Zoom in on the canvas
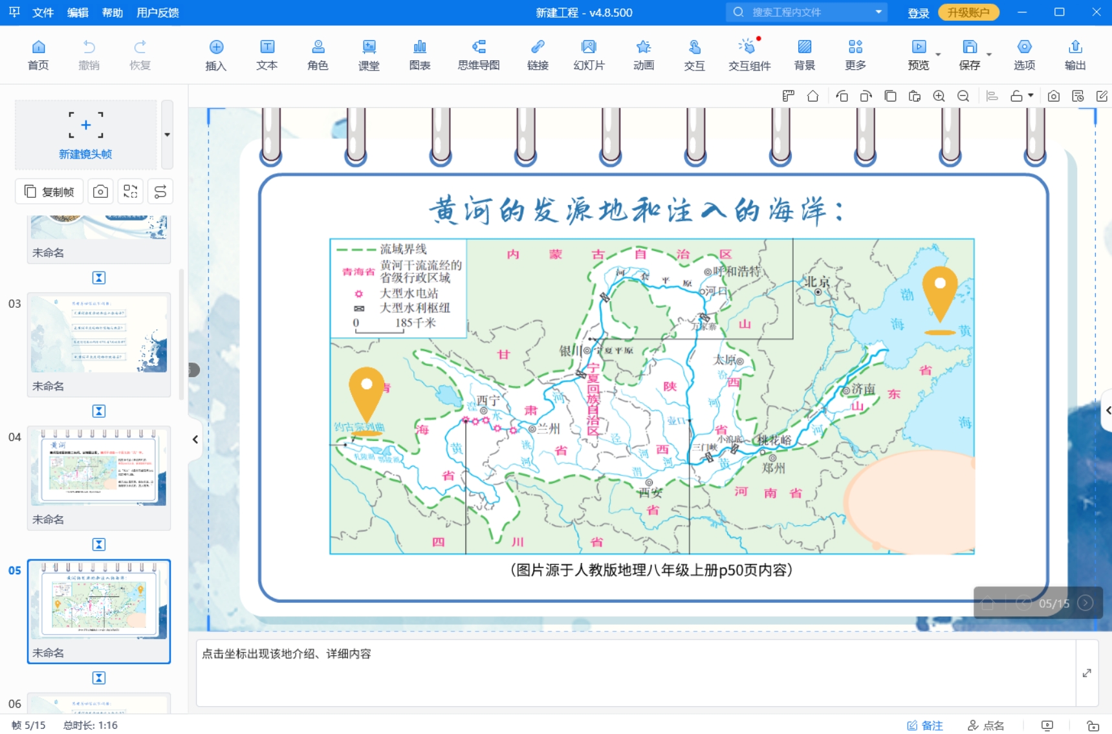 click(939, 96)
